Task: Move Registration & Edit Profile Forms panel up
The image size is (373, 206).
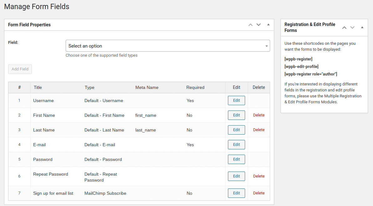Action: [344, 28]
